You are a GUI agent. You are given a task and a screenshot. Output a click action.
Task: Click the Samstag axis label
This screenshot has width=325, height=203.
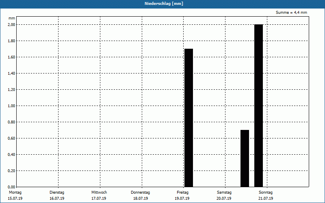click(x=224, y=192)
